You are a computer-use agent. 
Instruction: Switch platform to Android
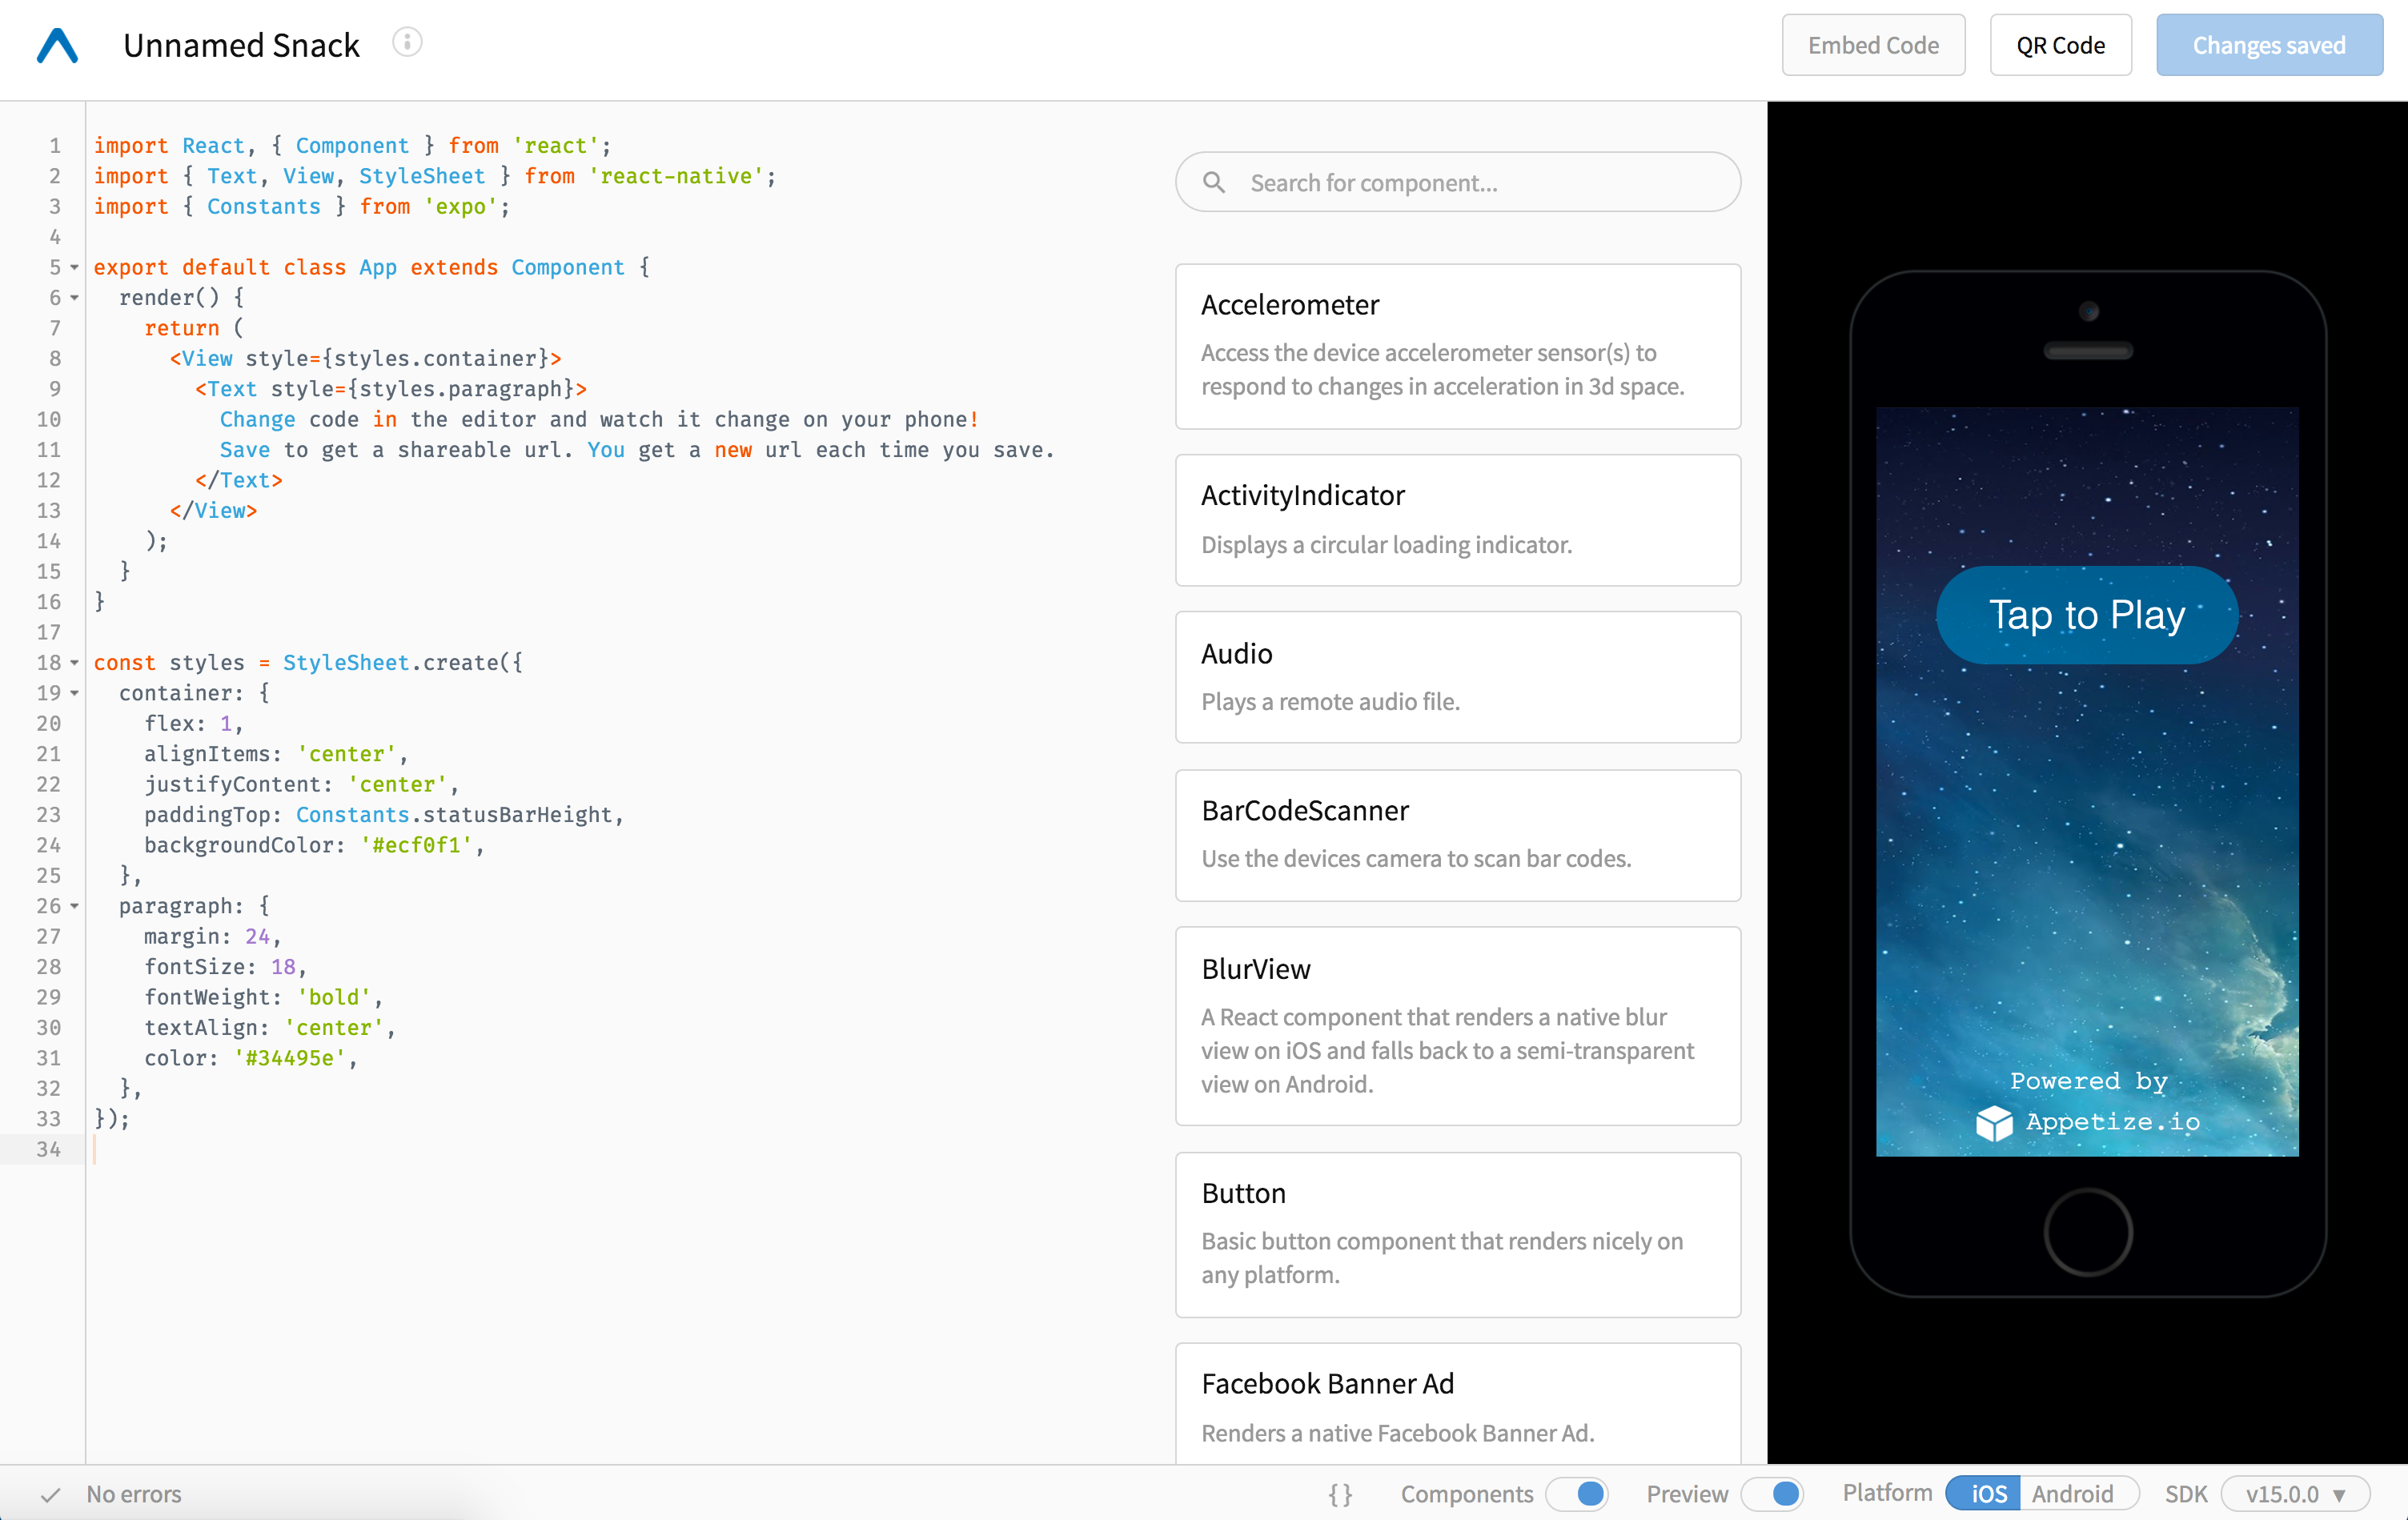click(x=2072, y=1493)
